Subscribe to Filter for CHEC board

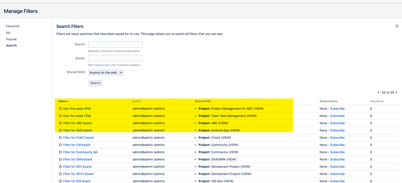click(x=338, y=138)
